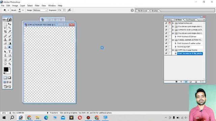Select the Blur tool
Screen dimensions: 216x121
coord(5,47)
